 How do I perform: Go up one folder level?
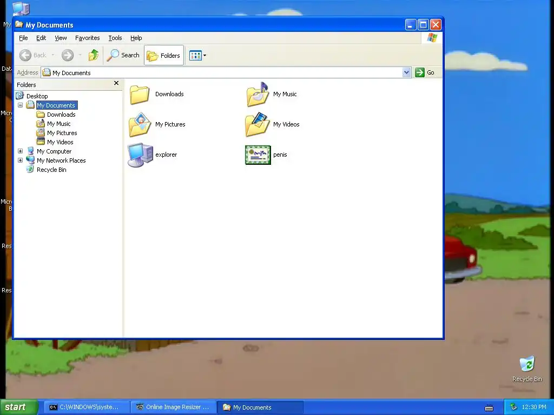(94, 55)
